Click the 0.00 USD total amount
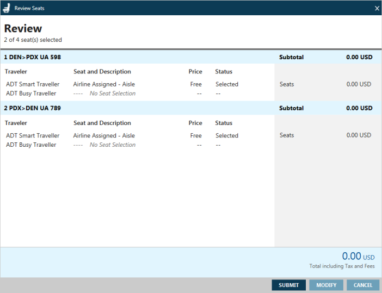The width and height of the screenshot is (382, 293). (358, 256)
